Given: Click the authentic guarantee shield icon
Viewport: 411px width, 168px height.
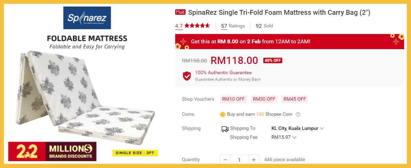Looking at the screenshot, I should tap(187, 76).
